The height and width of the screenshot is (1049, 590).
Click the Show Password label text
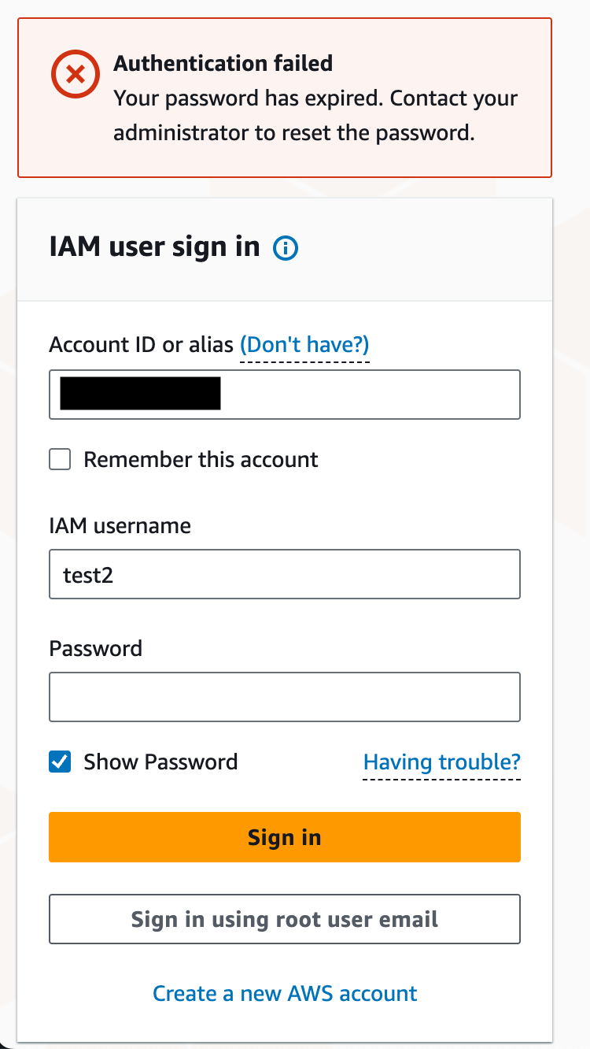tap(160, 762)
